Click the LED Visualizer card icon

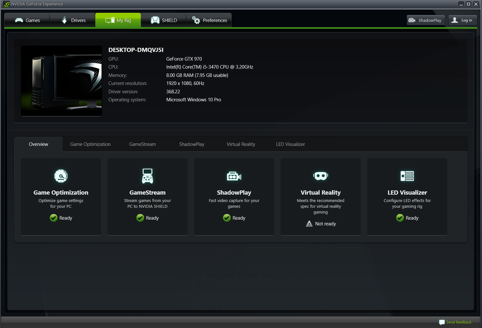pyautogui.click(x=407, y=176)
